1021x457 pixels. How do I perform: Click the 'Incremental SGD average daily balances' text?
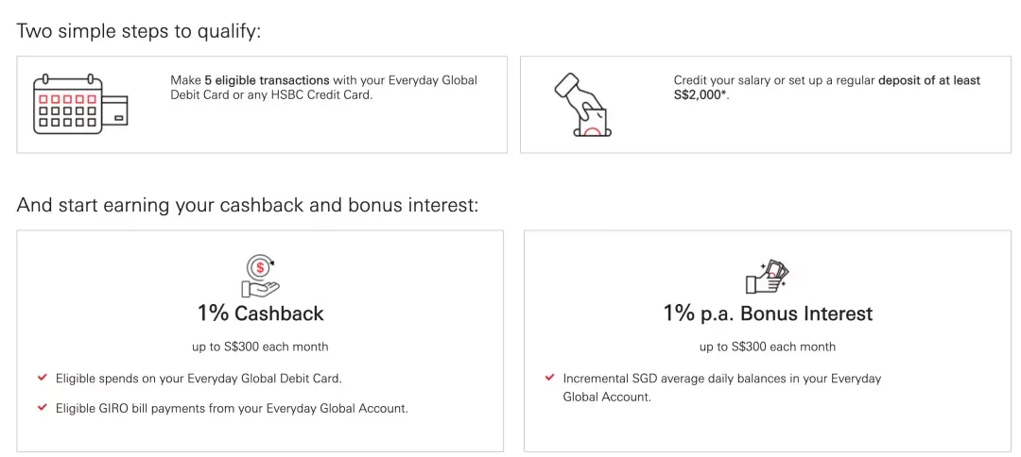pos(721,387)
